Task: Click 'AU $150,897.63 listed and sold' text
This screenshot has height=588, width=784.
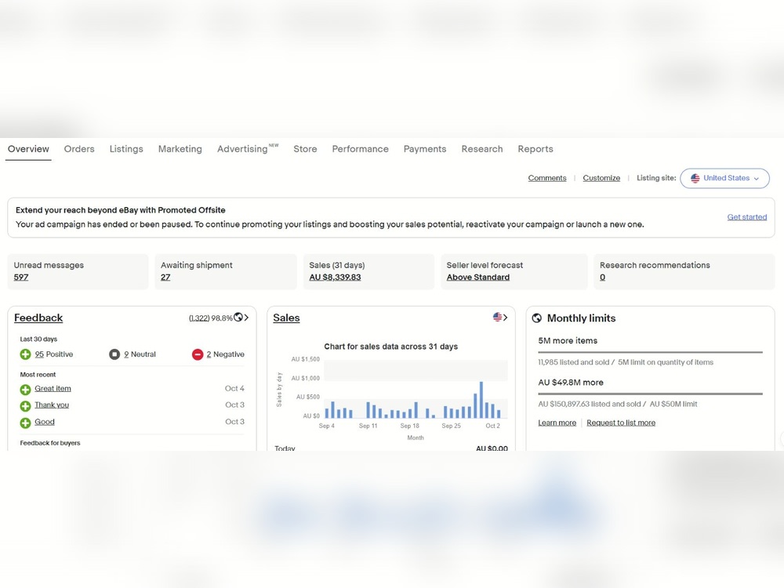Action: (590, 404)
